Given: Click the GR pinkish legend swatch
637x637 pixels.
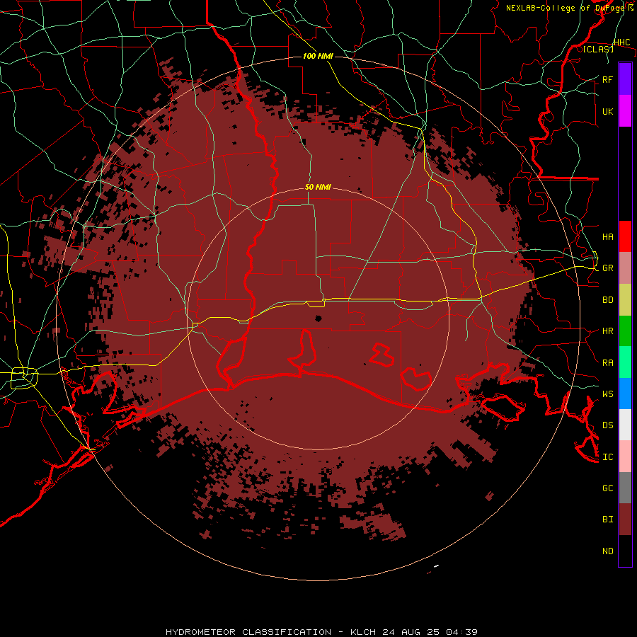Looking at the screenshot, I should tap(625, 268).
